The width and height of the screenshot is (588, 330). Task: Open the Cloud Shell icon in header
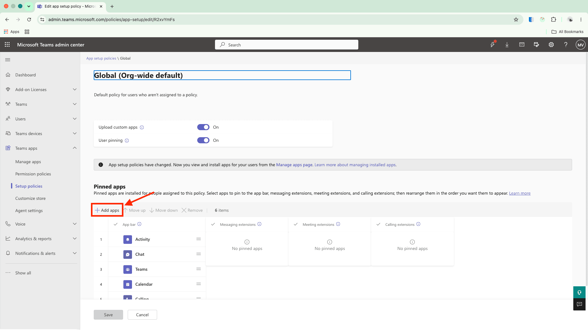(522, 45)
